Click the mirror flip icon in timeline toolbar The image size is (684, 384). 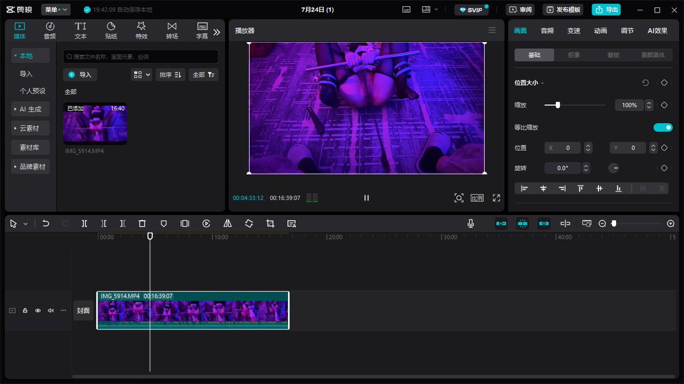point(227,224)
